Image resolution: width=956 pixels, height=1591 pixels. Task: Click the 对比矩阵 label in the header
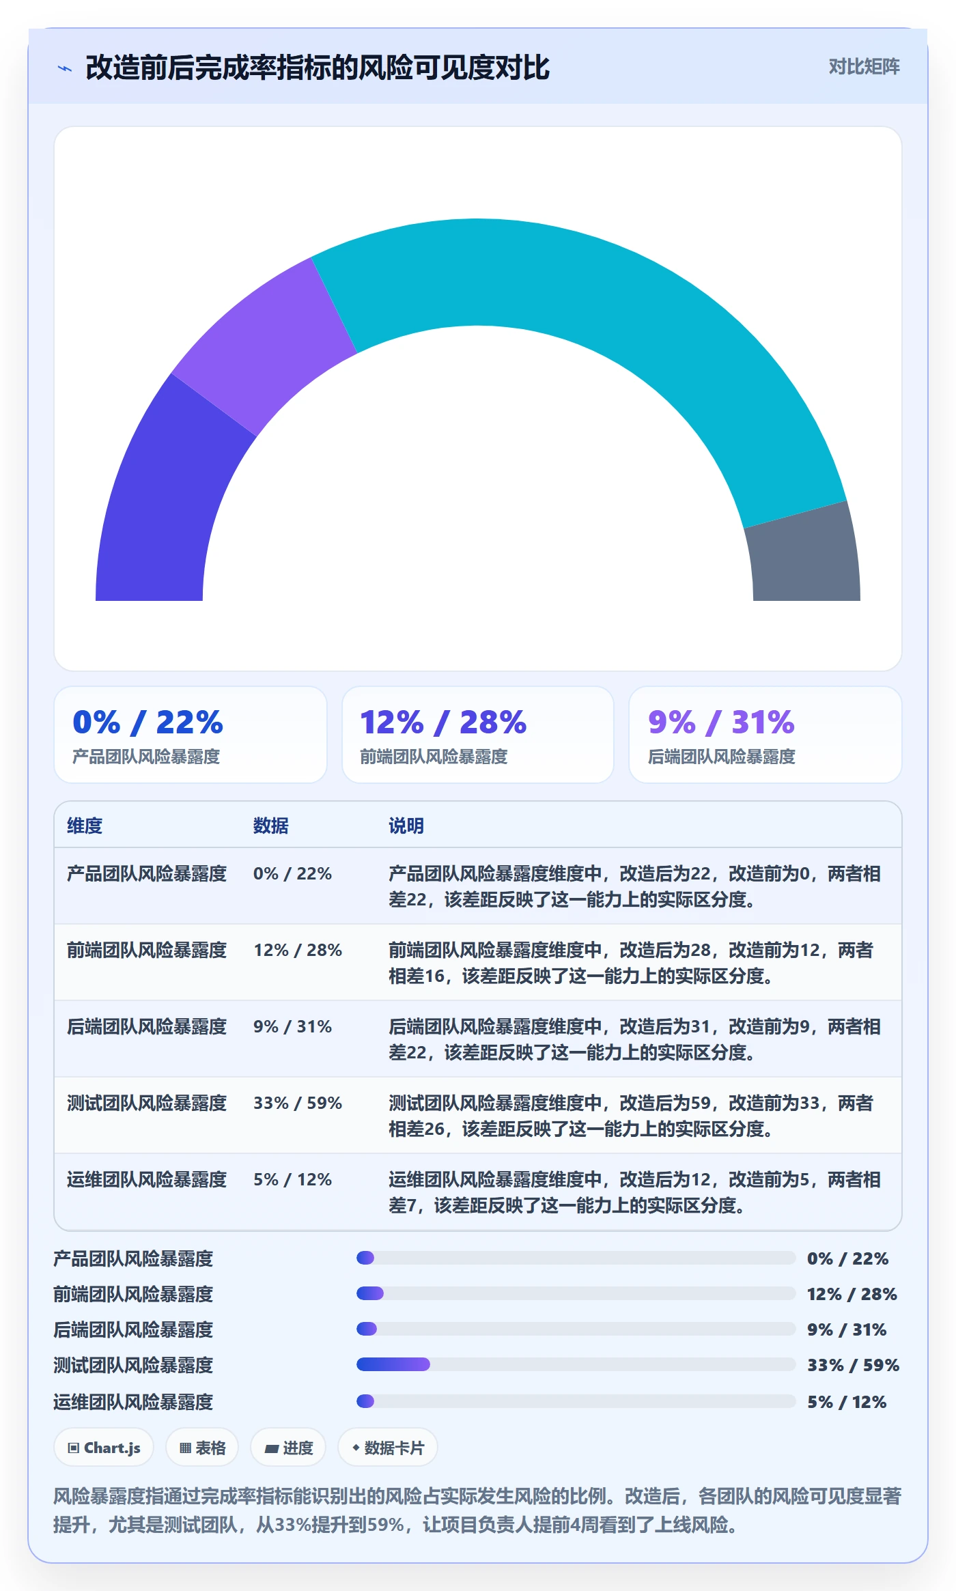(864, 66)
